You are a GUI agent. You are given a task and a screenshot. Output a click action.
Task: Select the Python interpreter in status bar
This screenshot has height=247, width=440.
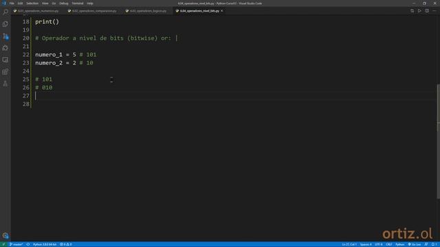(x=45, y=244)
